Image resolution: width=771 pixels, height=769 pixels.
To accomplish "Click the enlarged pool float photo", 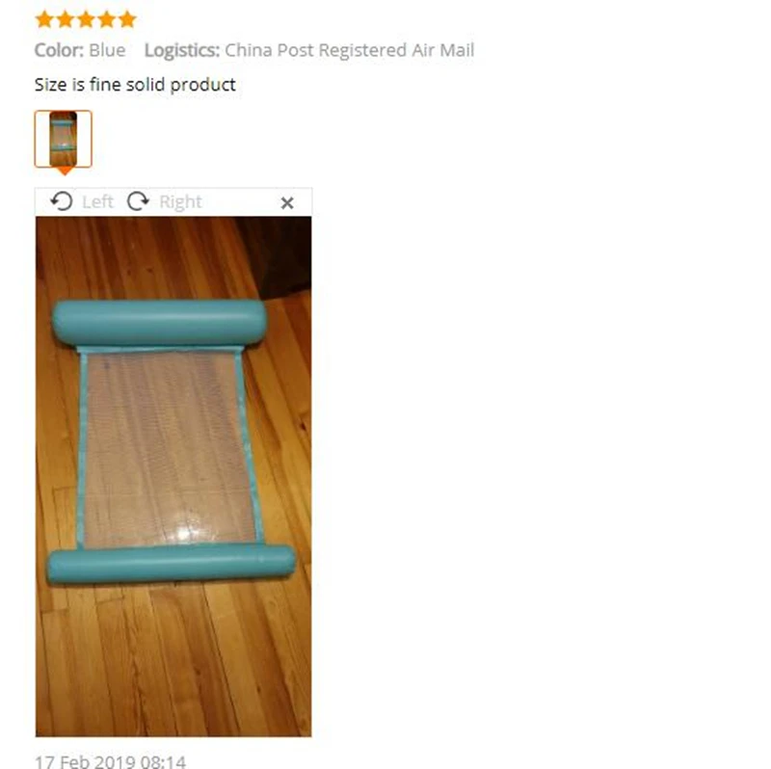I will [x=173, y=476].
